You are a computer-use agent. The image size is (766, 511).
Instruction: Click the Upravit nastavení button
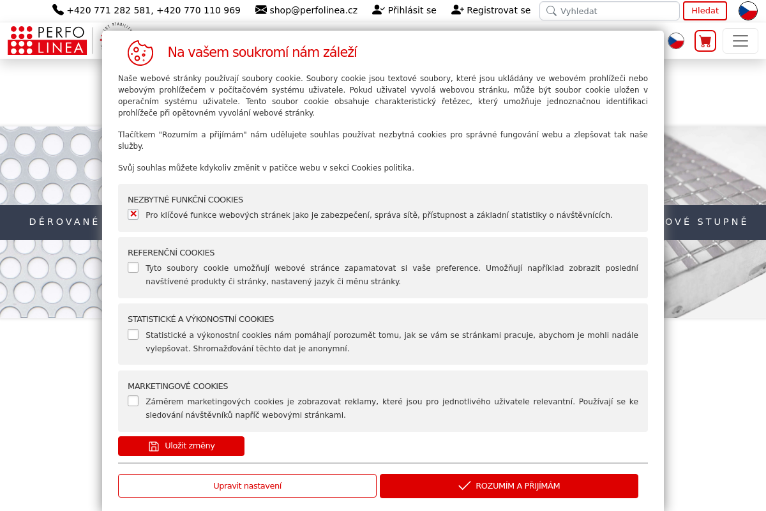(247, 485)
